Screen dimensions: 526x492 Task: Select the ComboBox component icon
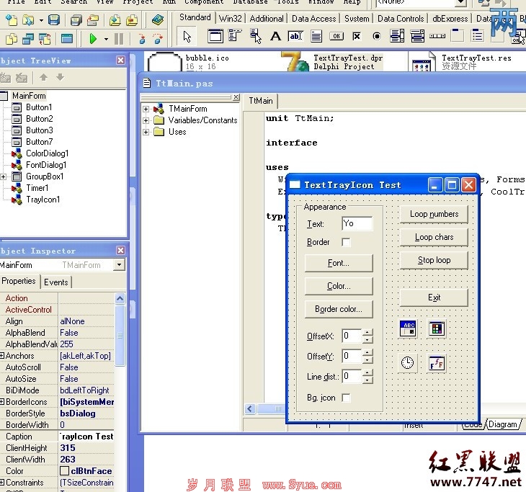click(417, 36)
